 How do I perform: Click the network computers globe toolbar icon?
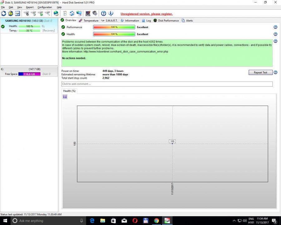click(79, 13)
